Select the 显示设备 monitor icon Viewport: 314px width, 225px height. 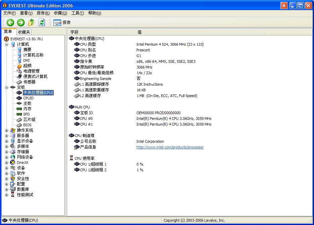coord(13,141)
